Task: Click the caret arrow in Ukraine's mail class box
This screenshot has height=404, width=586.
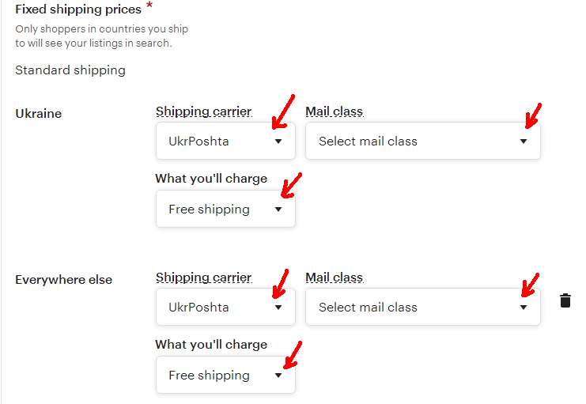Action: tap(524, 142)
